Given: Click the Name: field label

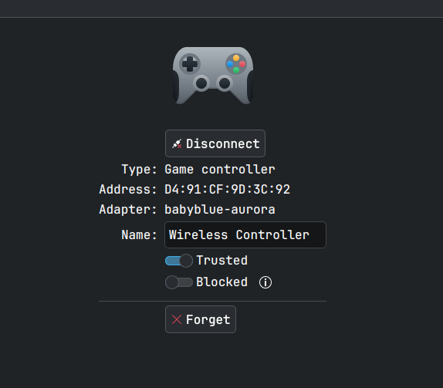Looking at the screenshot, I should point(139,235).
